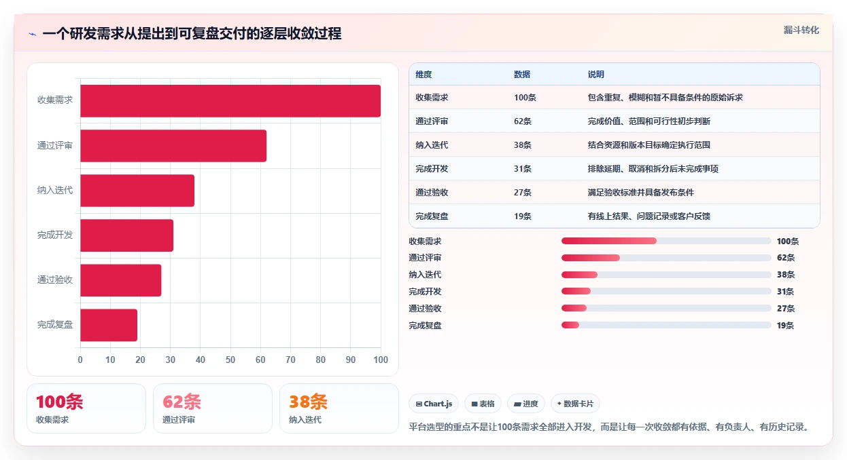Click the 通过评审 bar in the chart
The height and width of the screenshot is (460, 847).
tap(173, 145)
